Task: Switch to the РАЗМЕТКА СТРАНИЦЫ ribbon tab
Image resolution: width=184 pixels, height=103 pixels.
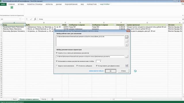Action: [x=35, y=4]
